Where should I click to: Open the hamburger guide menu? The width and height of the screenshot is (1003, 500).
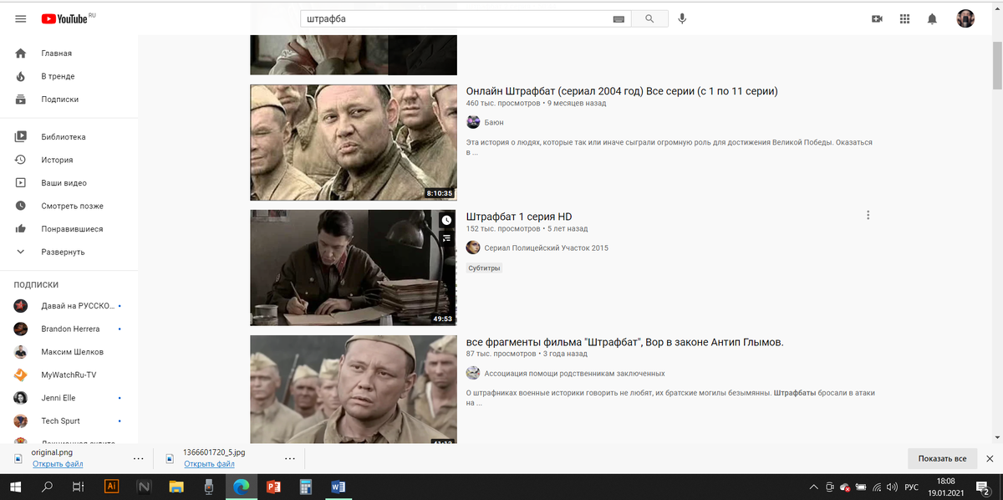pos(21,18)
